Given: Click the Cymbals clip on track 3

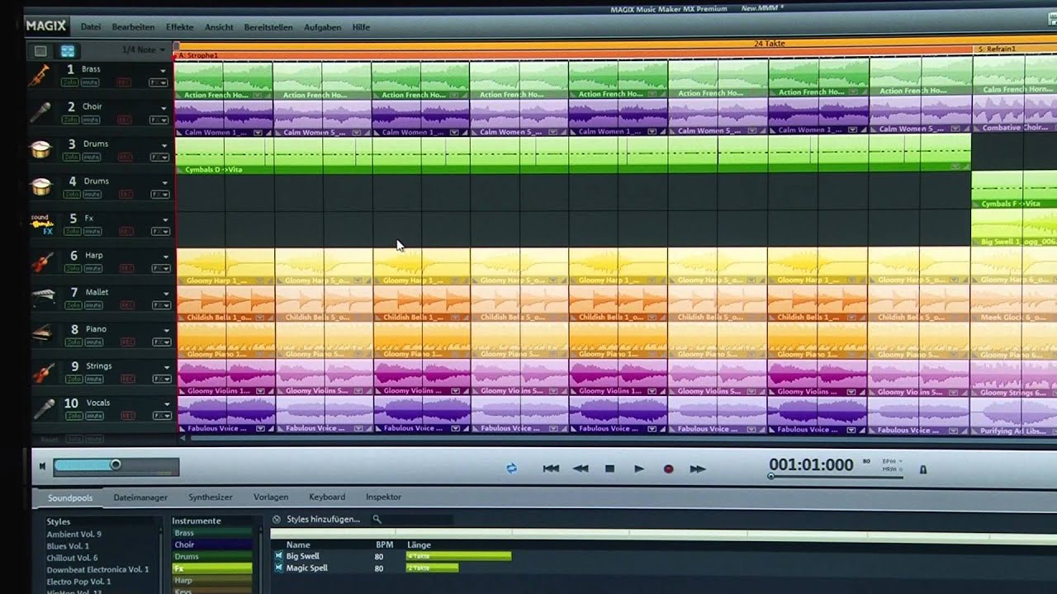Looking at the screenshot, I should (x=572, y=154).
